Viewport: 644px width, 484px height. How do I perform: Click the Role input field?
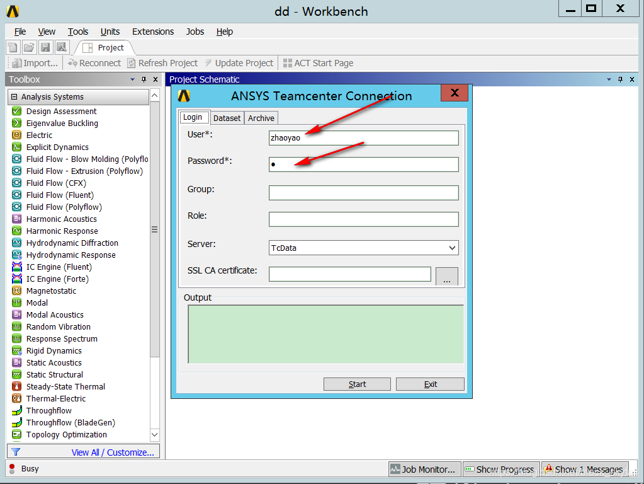click(363, 219)
